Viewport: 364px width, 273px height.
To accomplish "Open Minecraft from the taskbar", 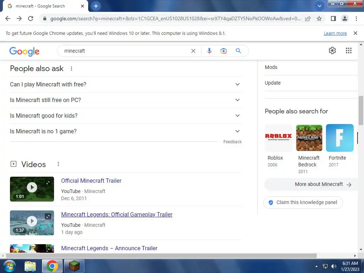I will coord(74,266).
